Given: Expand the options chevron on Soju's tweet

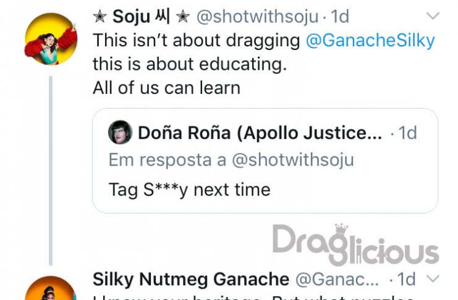Looking at the screenshot, I should click(433, 15).
